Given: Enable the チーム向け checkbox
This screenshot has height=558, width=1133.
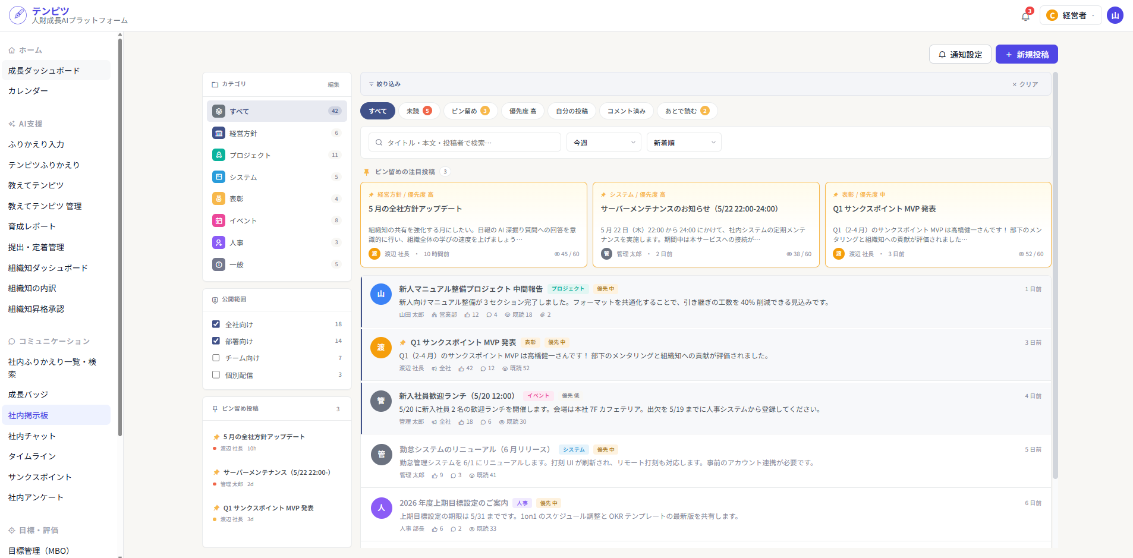Looking at the screenshot, I should [216, 358].
